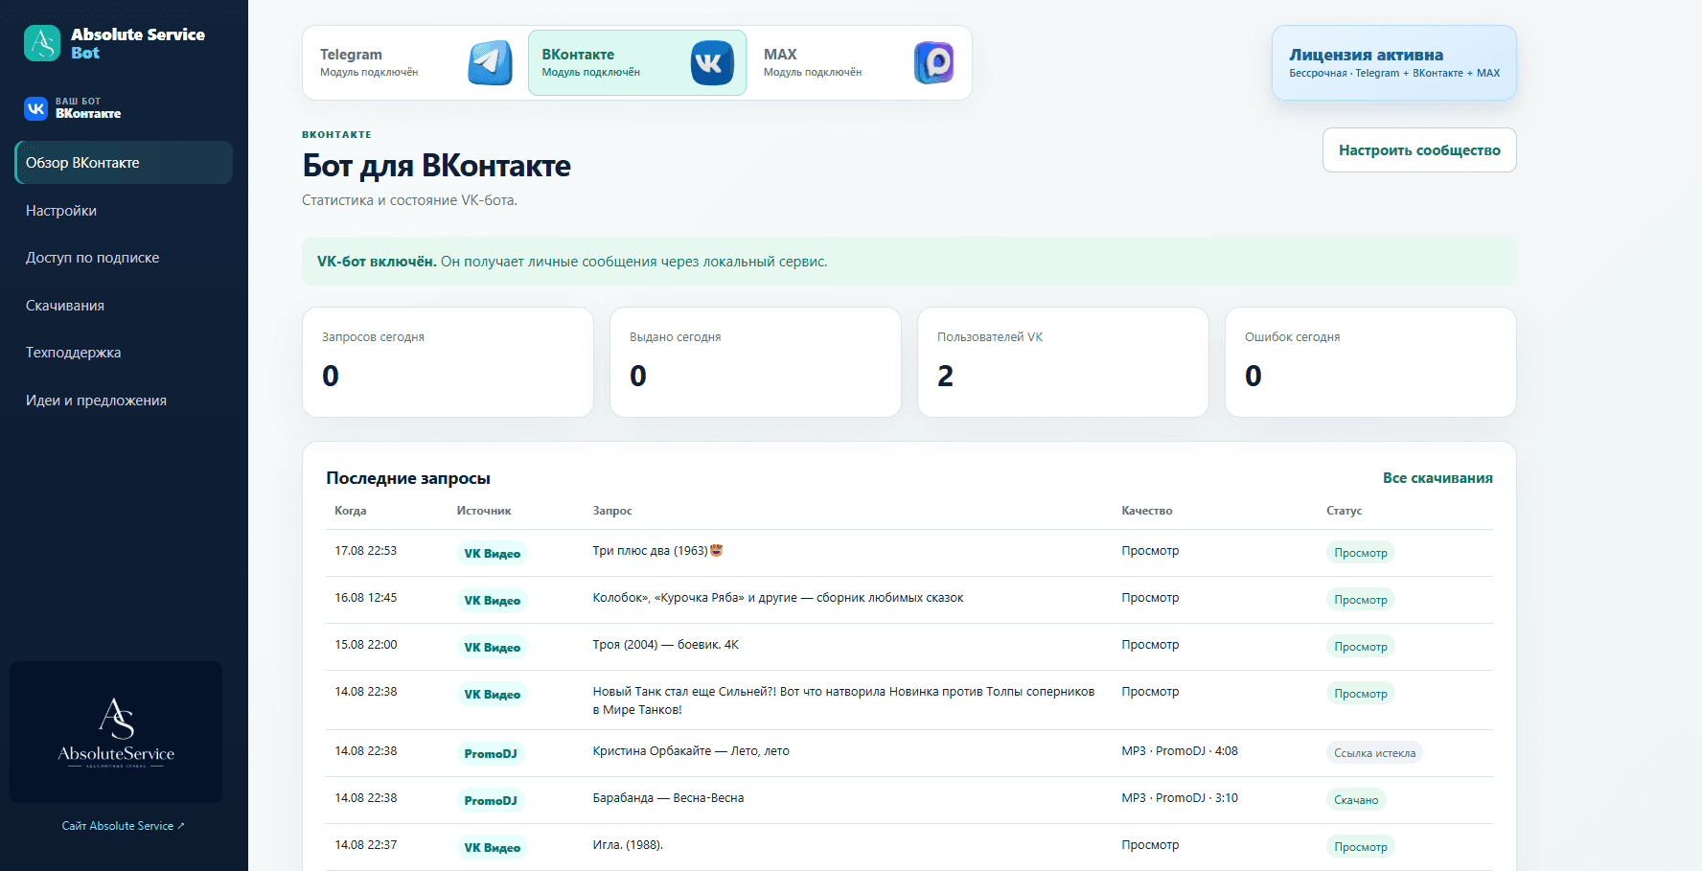Click the Telegram paper plane icon
1702x871 pixels.
point(490,63)
